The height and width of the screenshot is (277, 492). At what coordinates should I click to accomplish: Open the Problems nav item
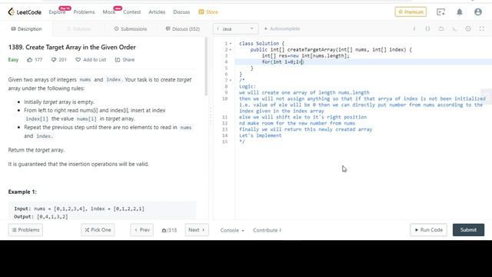point(84,12)
